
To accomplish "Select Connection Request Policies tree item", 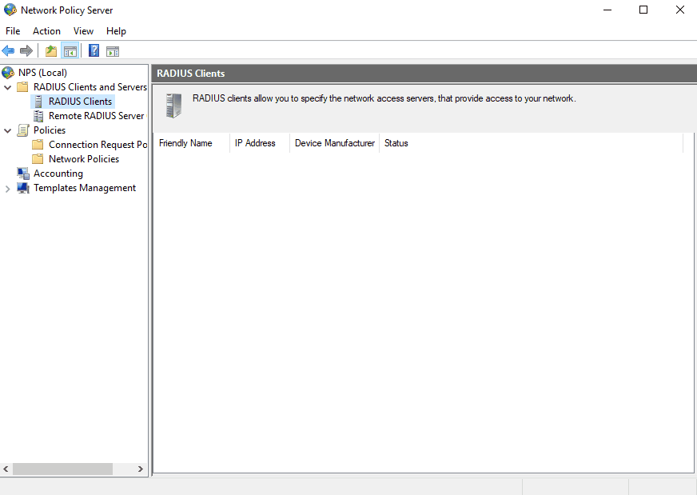I will coord(98,145).
